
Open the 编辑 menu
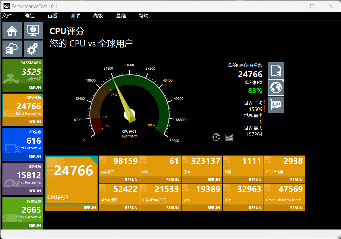tap(30, 16)
